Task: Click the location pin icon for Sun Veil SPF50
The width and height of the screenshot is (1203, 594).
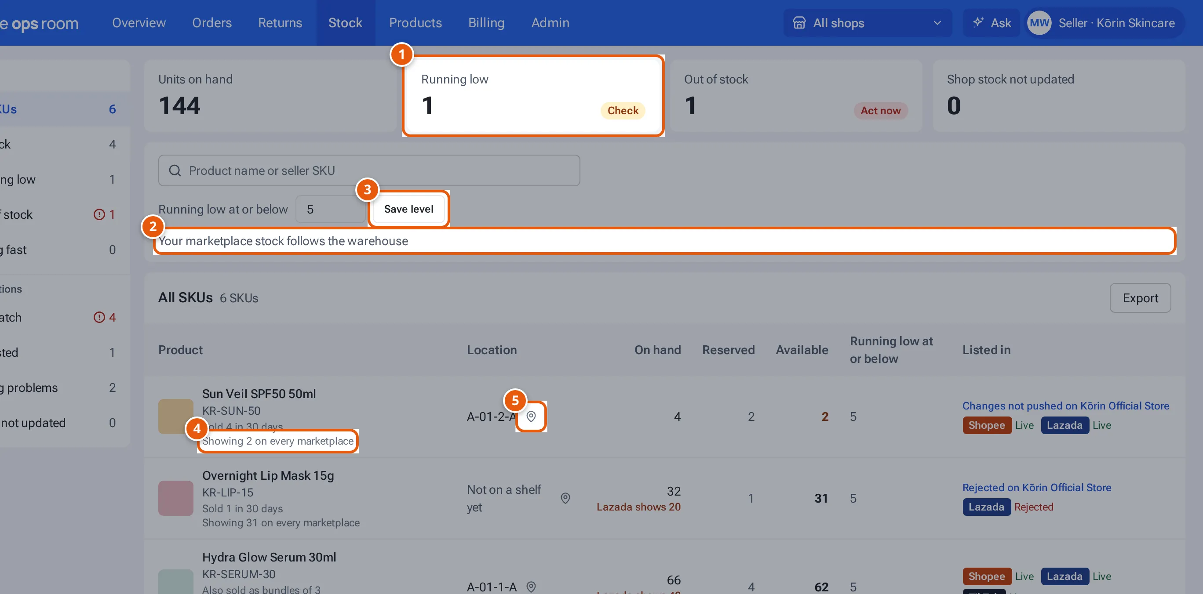Action: click(531, 416)
